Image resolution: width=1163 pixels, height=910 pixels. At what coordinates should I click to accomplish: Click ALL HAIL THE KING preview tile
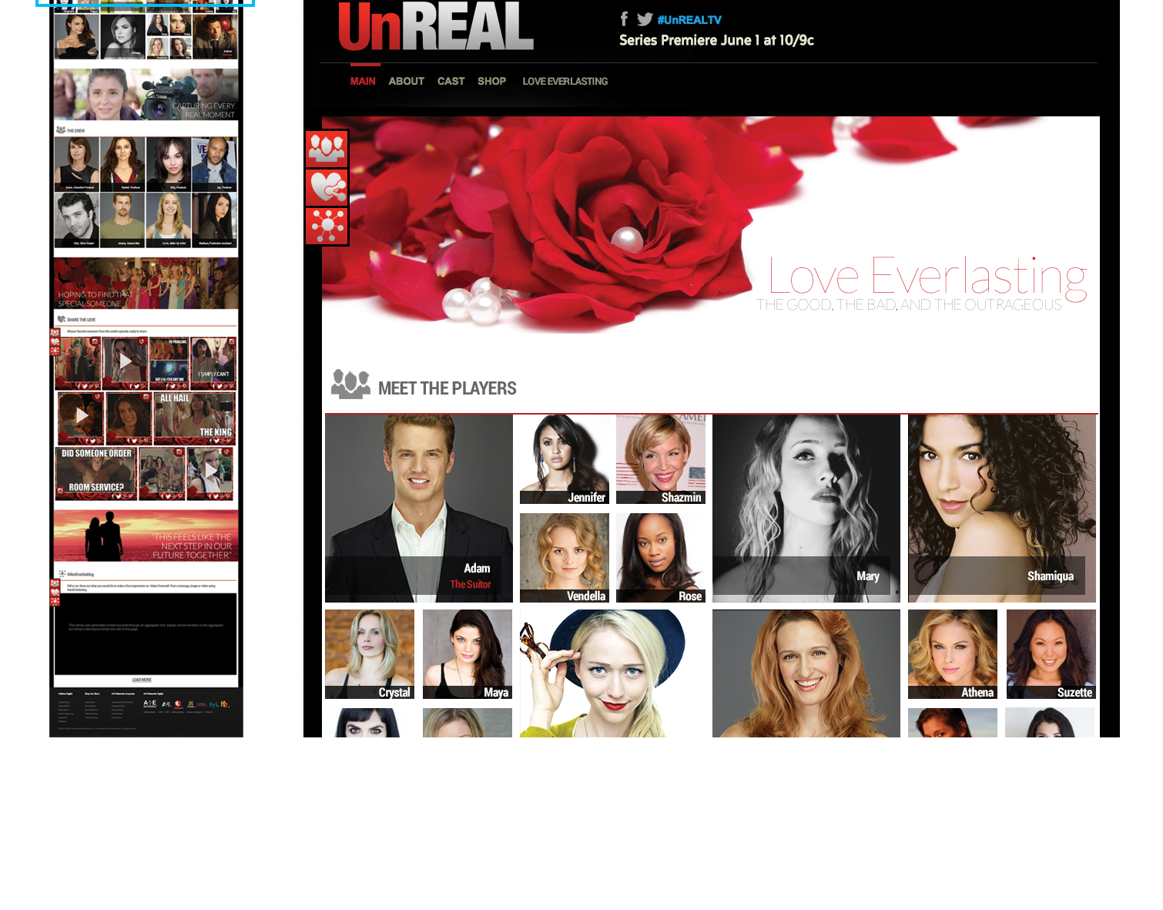tap(195, 419)
